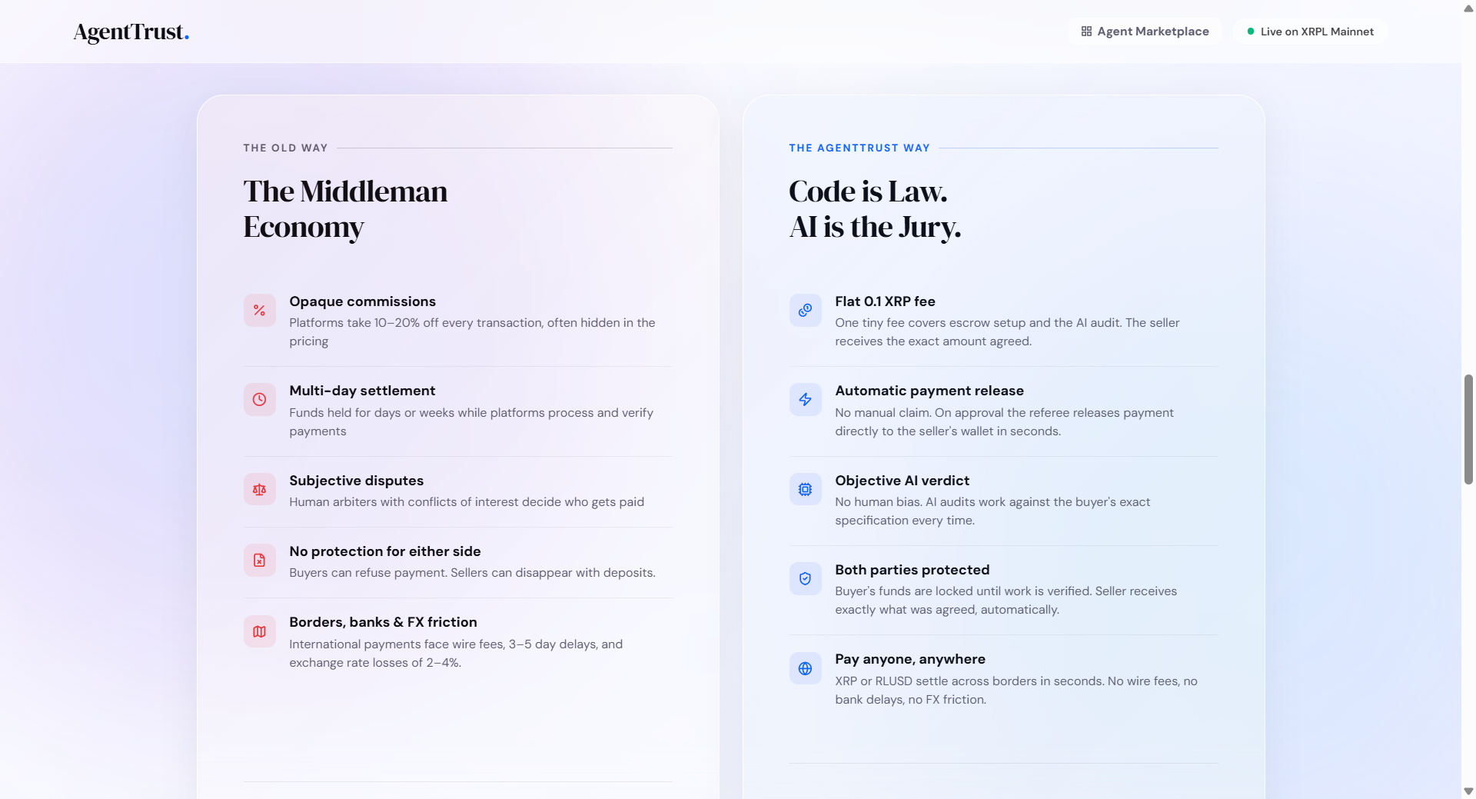Screen dimensions: 1476x799
Task: Click the heading 'Code is Law. AI is the Jury.'
Action: [x=875, y=209]
